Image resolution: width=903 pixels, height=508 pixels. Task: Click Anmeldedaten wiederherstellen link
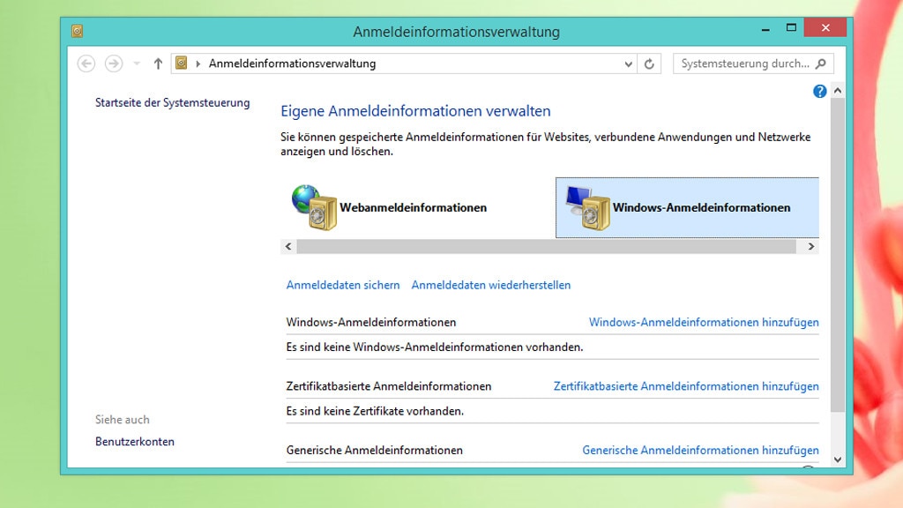490,285
